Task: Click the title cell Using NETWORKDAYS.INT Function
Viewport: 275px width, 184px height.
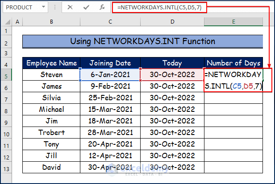Action: click(142, 41)
